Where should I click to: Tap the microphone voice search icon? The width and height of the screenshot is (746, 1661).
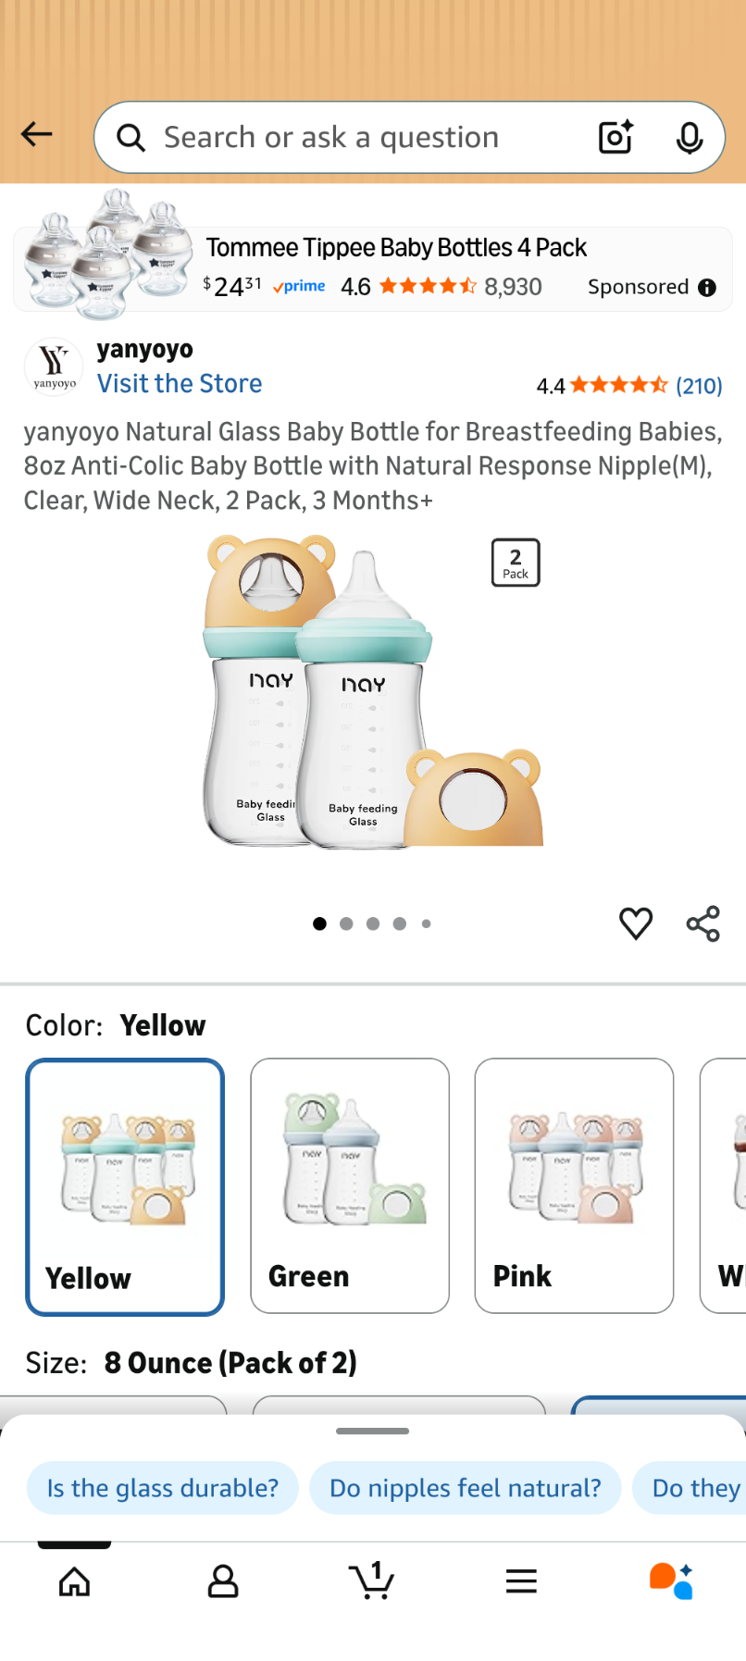(x=689, y=138)
